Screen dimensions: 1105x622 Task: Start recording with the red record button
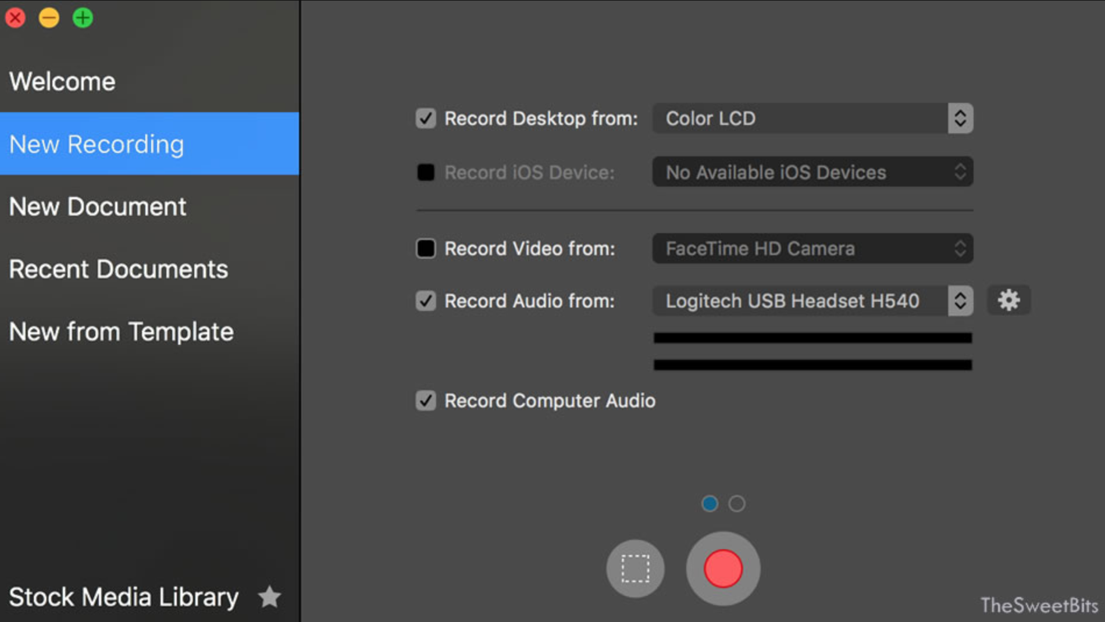pyautogui.click(x=723, y=568)
